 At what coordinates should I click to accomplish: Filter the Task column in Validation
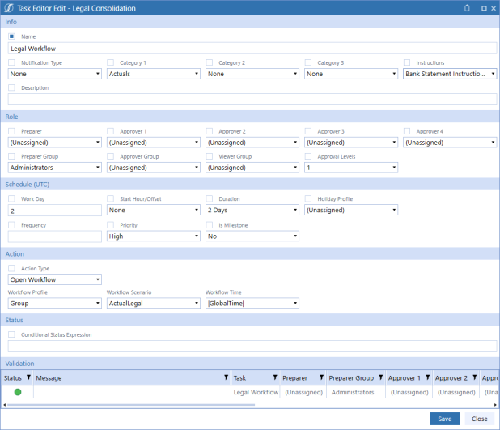point(275,377)
